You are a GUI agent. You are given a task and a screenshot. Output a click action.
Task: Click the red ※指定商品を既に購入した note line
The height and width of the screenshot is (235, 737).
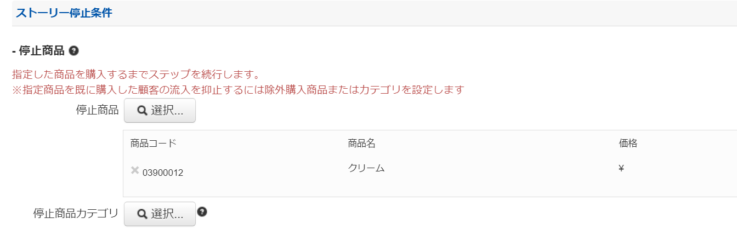tap(238, 89)
